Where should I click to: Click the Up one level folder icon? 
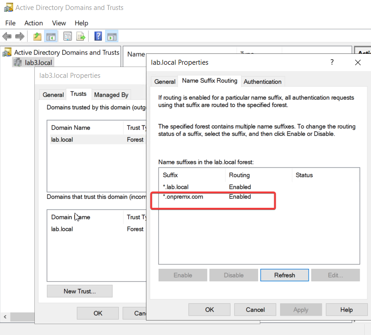(x=37, y=37)
